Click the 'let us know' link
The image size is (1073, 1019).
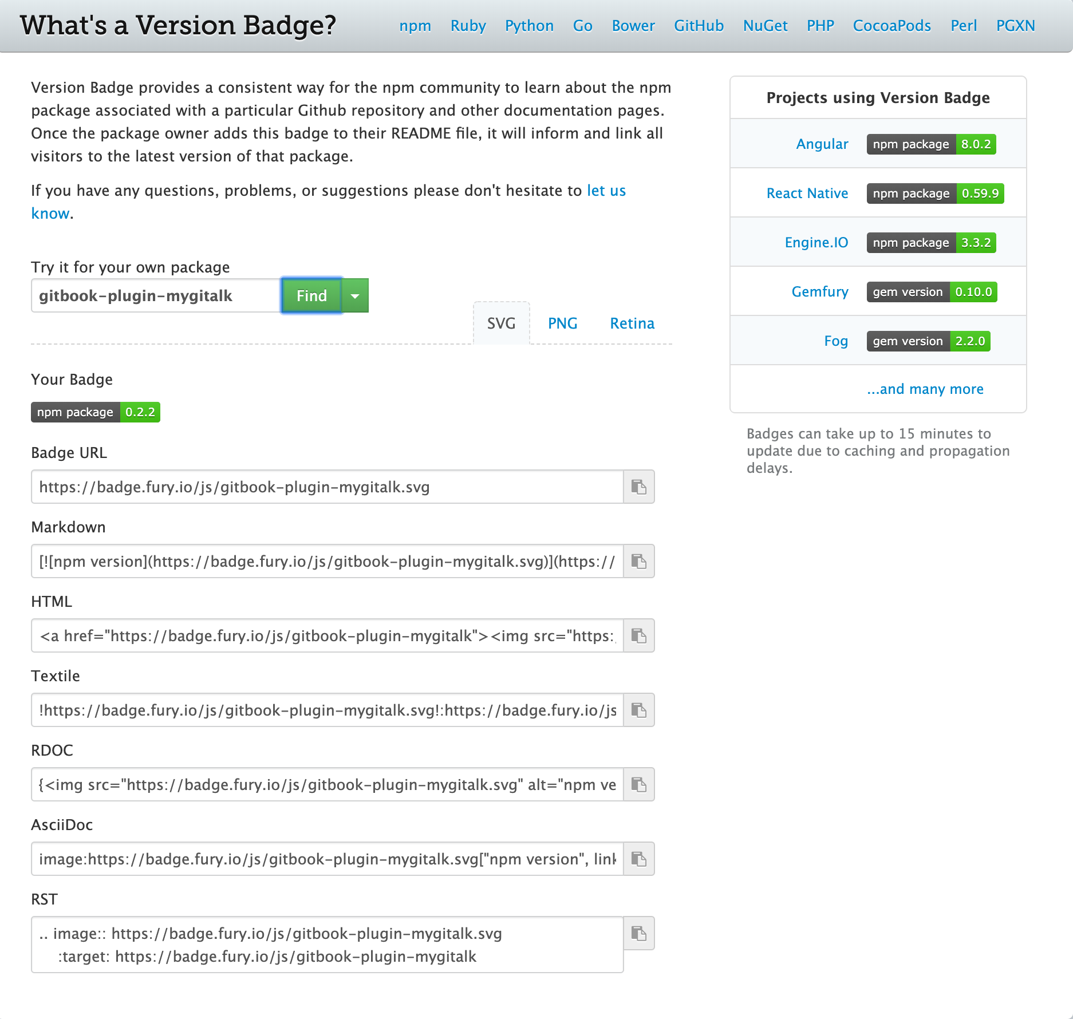606,191
